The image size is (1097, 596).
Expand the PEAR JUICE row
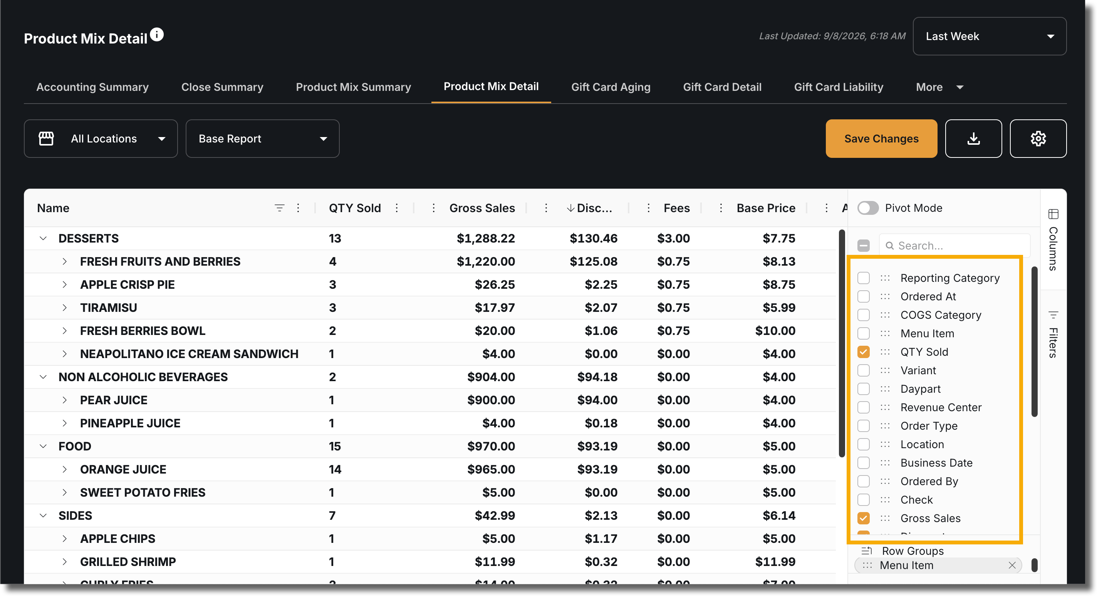tap(64, 400)
